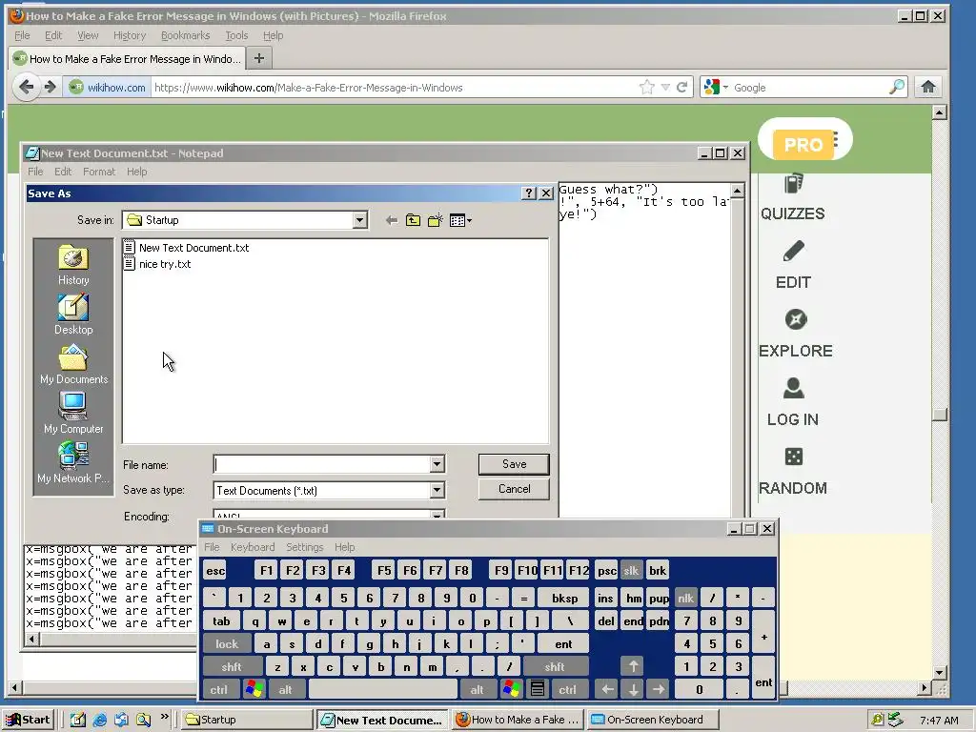Image resolution: width=976 pixels, height=732 pixels.
Task: Toggle the nlk num lock key
Action: [x=686, y=599]
